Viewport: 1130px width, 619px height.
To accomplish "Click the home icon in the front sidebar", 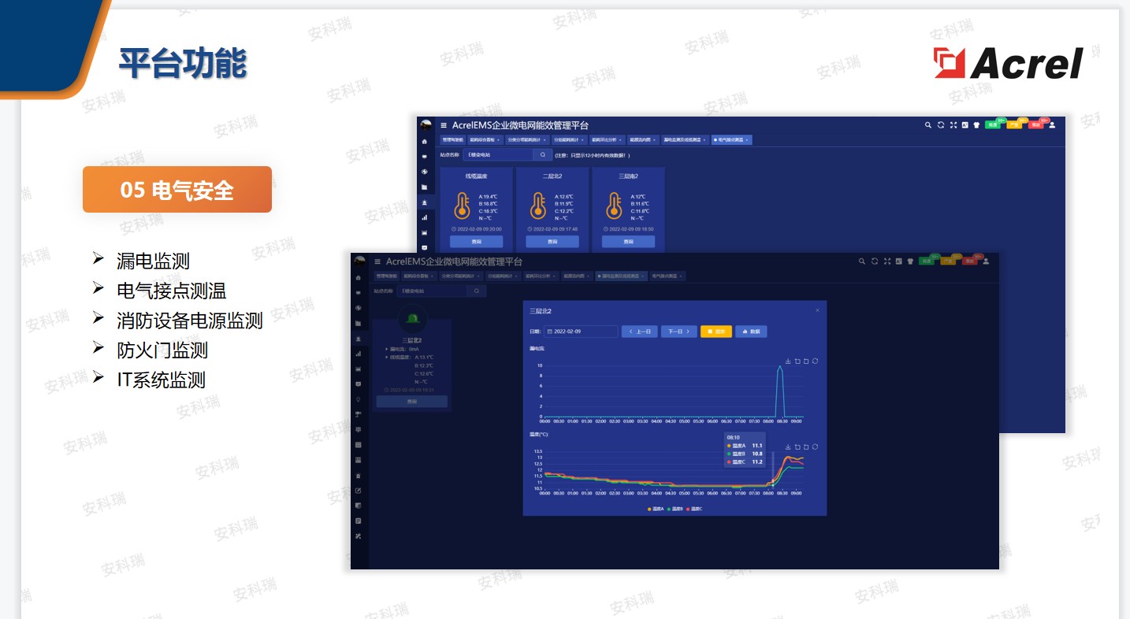I will [359, 277].
